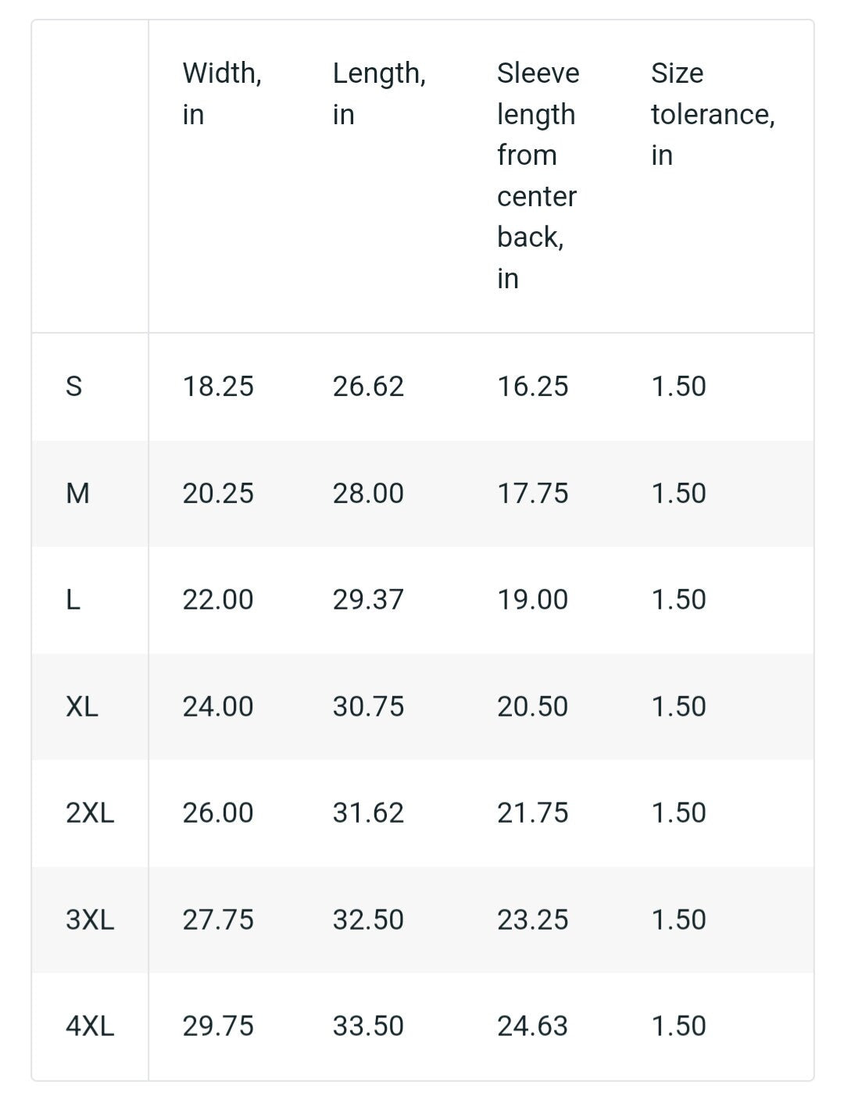Click the Size tolerance column header
The width and height of the screenshot is (844, 1100).
(713, 113)
